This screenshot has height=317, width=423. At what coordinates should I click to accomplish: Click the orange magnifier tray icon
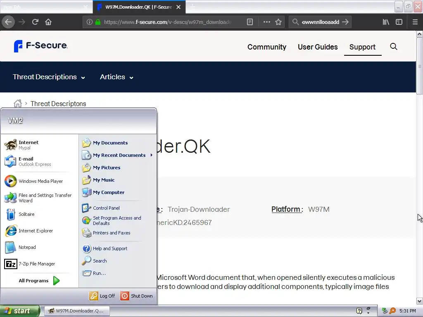392,311
